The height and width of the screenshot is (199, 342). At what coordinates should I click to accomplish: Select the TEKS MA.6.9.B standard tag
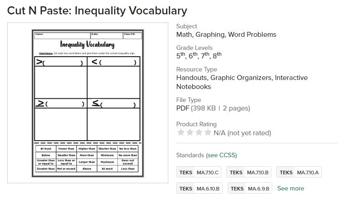(250, 189)
